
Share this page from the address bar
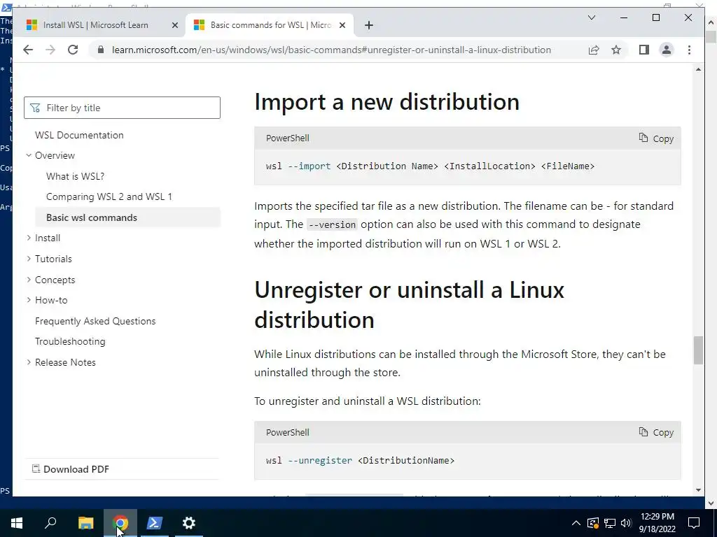(x=594, y=50)
